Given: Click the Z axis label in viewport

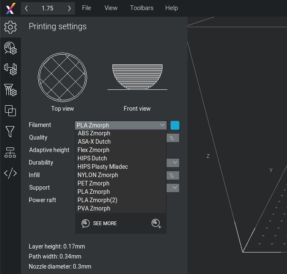Looking at the screenshot, I should [208, 156].
